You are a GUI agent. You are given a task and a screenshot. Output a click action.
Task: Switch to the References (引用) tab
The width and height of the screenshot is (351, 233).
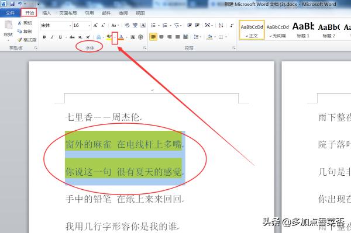(x=90, y=13)
